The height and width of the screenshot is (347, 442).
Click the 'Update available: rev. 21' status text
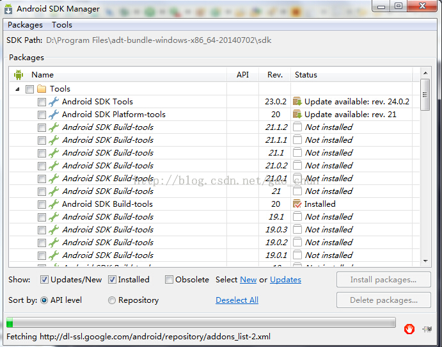(350, 115)
